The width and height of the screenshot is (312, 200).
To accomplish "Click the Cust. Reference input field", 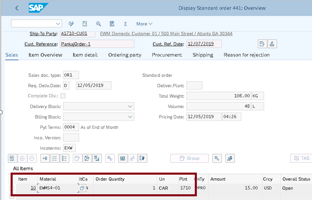I will click(x=97, y=44).
